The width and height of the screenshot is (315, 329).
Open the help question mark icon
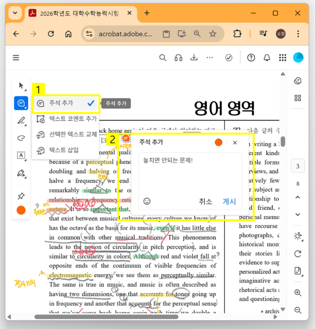[251, 57]
